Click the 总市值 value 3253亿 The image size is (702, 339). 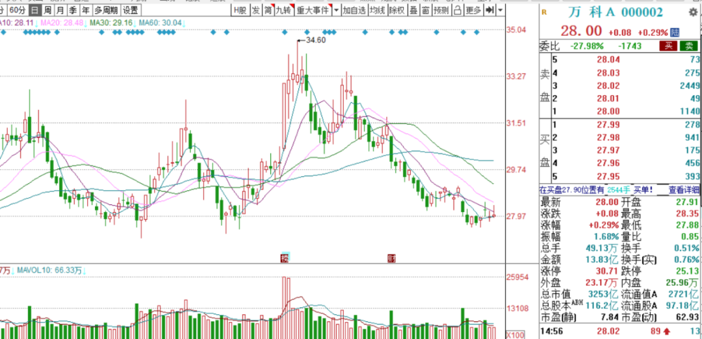(603, 295)
